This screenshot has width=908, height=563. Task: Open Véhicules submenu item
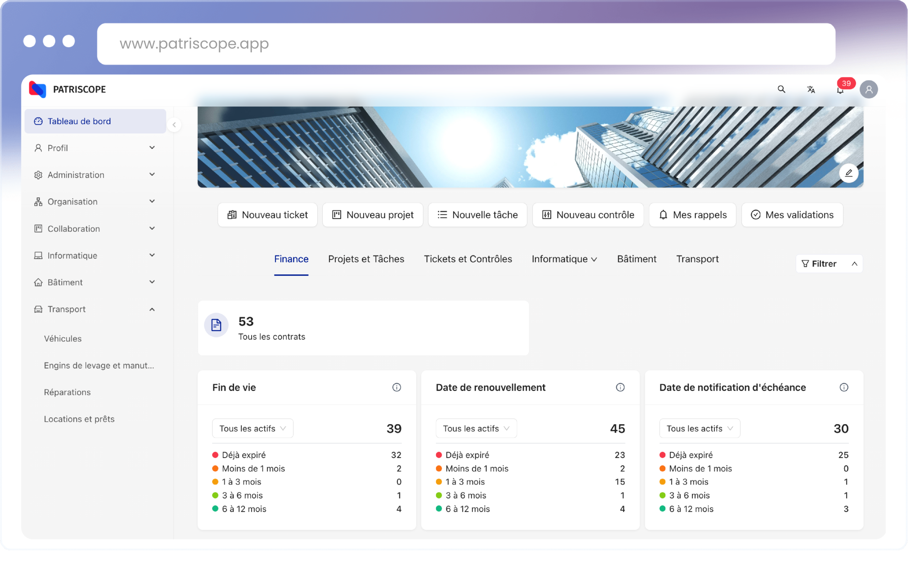pos(62,338)
